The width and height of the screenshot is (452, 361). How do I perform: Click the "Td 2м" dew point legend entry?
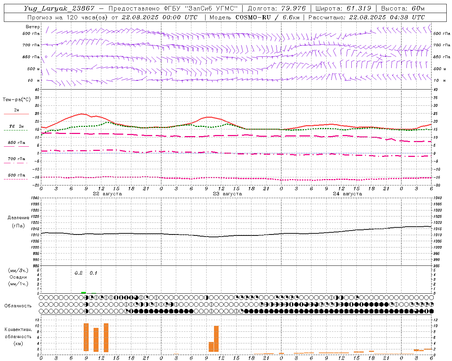(16, 126)
